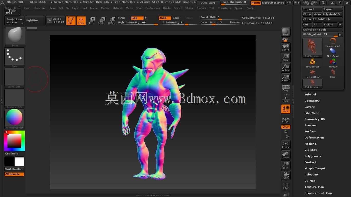Click the Frame icon

pos(285,145)
